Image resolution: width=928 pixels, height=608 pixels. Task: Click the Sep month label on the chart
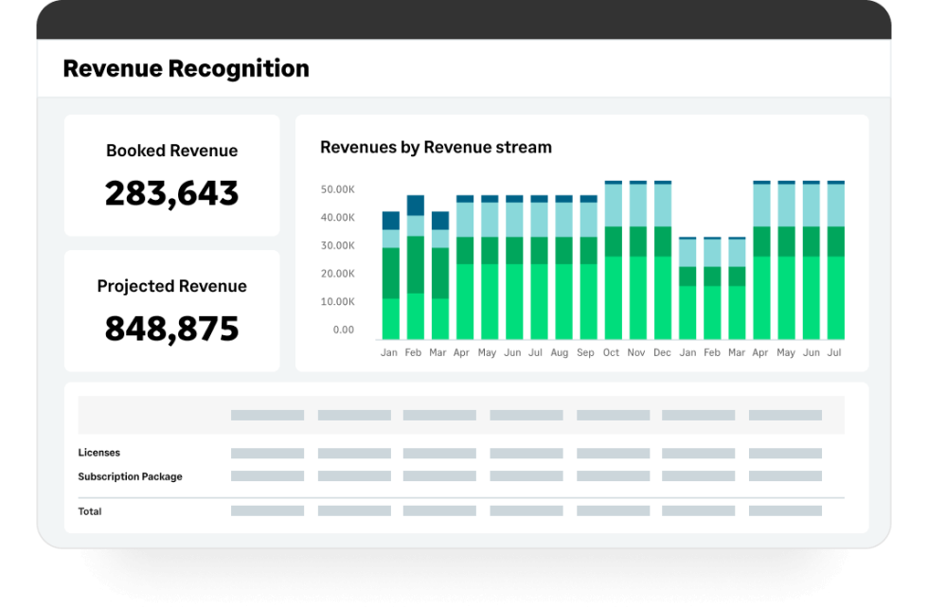(585, 353)
